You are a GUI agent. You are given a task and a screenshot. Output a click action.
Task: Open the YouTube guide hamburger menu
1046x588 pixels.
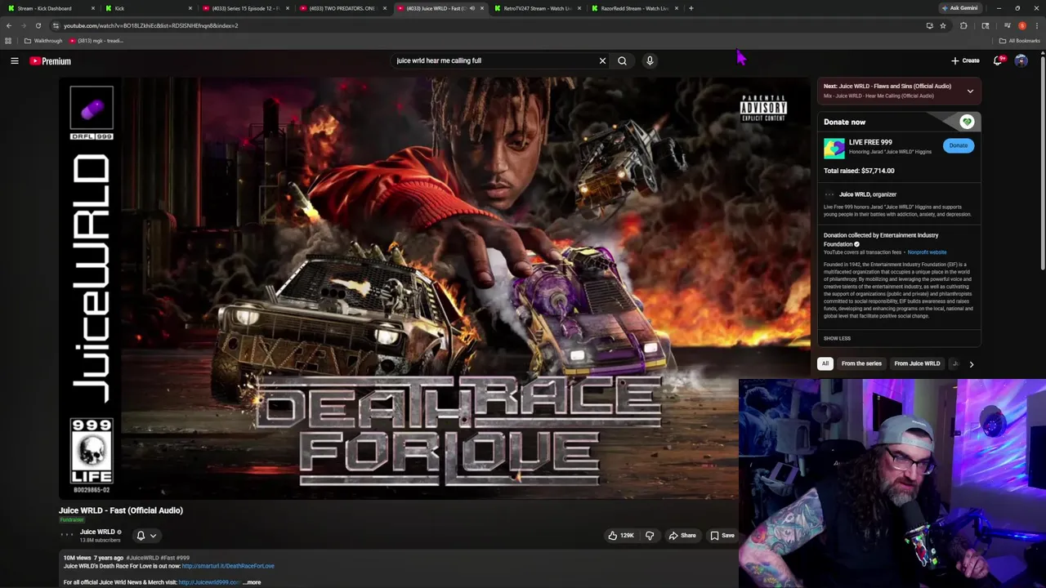(15, 60)
